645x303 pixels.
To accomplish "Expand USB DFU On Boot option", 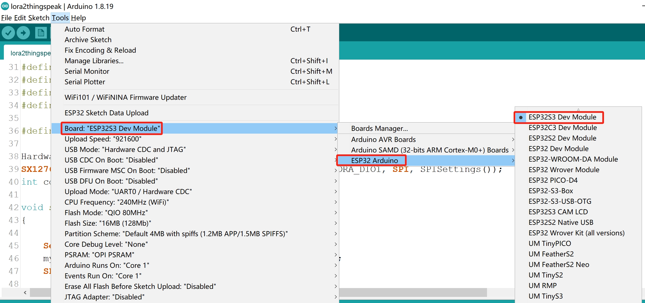I will [x=195, y=181].
